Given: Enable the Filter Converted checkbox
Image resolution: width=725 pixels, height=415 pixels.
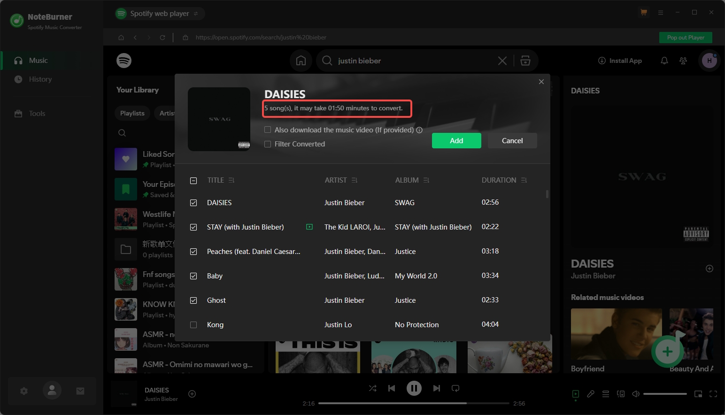Looking at the screenshot, I should (268, 144).
